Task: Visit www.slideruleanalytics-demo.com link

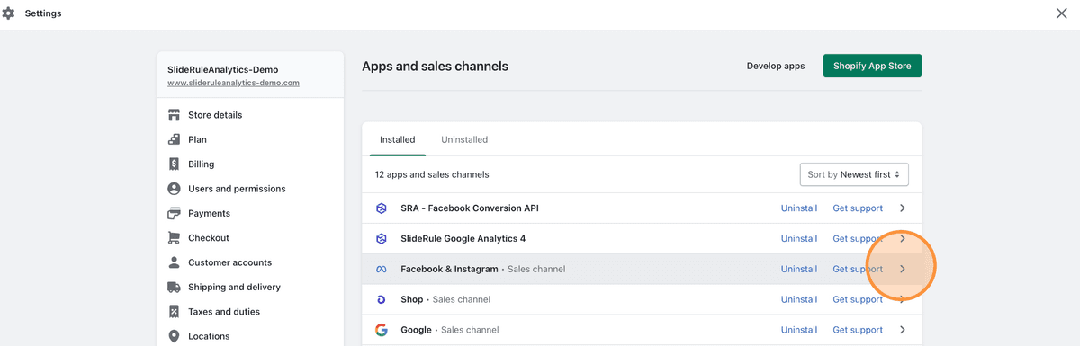Action: tap(233, 83)
